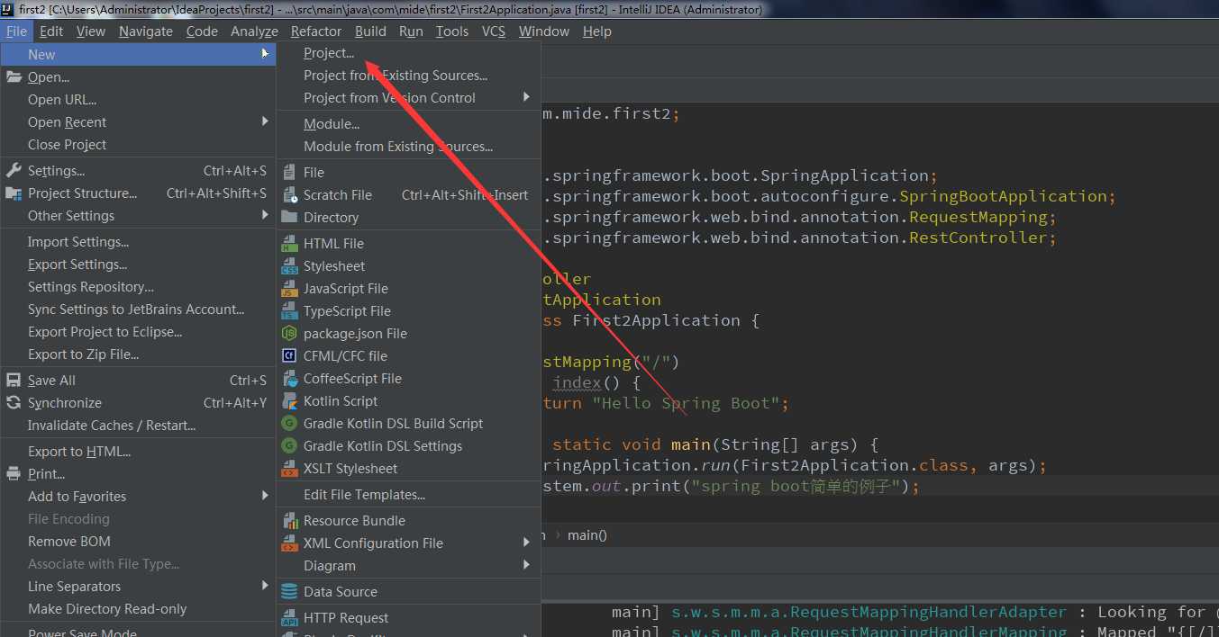Open the Edit menu
Image resolution: width=1219 pixels, height=637 pixels.
(x=51, y=31)
